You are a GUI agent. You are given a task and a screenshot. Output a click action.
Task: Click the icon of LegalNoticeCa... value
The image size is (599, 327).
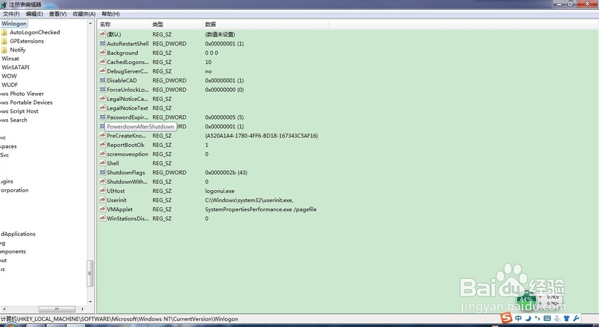pyautogui.click(x=102, y=99)
